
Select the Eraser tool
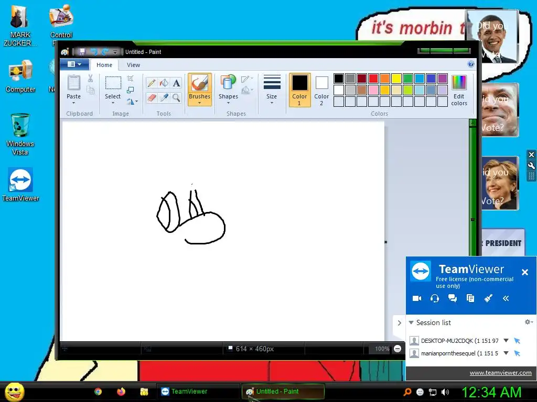[x=152, y=98]
